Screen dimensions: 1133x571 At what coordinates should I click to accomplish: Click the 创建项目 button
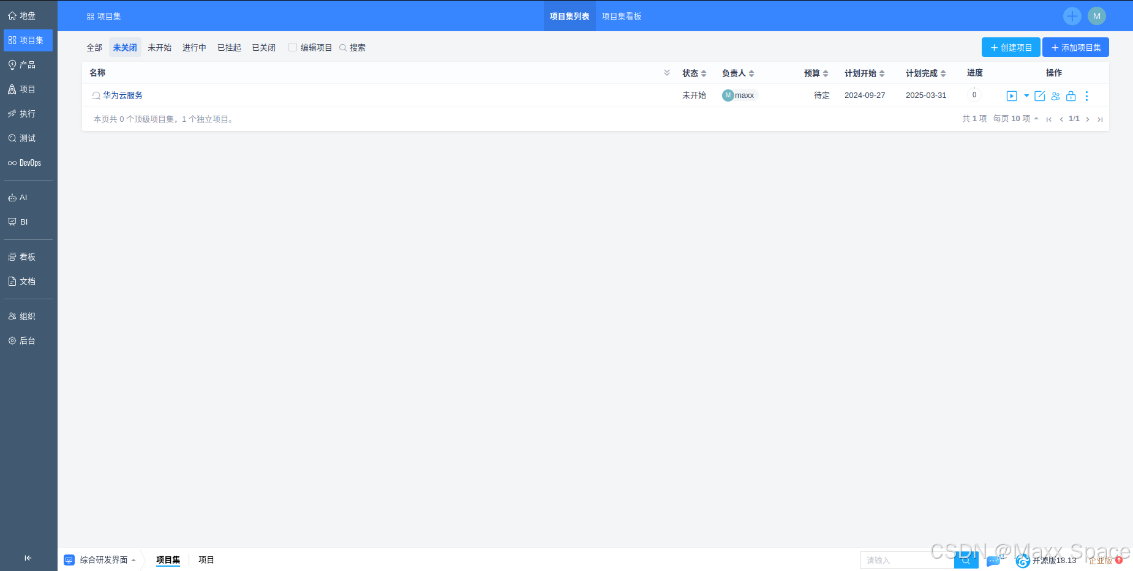[1011, 47]
